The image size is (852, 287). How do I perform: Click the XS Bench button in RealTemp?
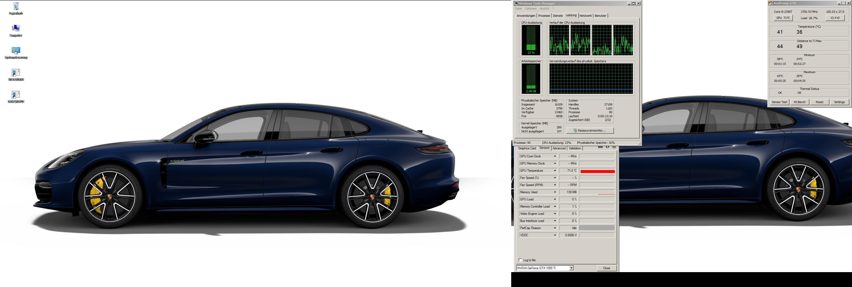click(799, 102)
